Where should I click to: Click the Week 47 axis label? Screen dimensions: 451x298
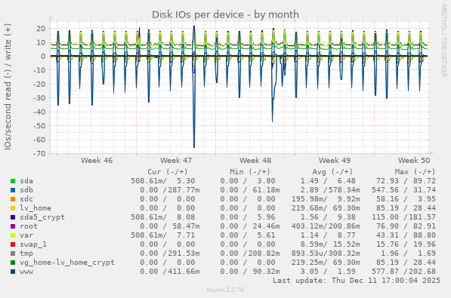coord(176,161)
